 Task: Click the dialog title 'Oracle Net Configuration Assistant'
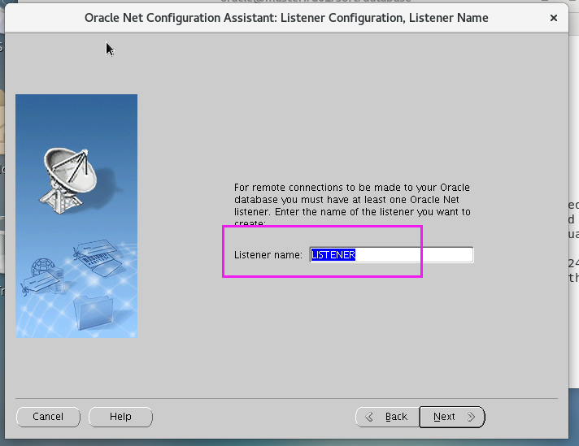286,18
